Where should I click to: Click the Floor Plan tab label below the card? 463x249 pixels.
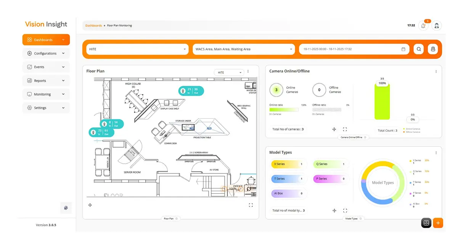[170, 218]
